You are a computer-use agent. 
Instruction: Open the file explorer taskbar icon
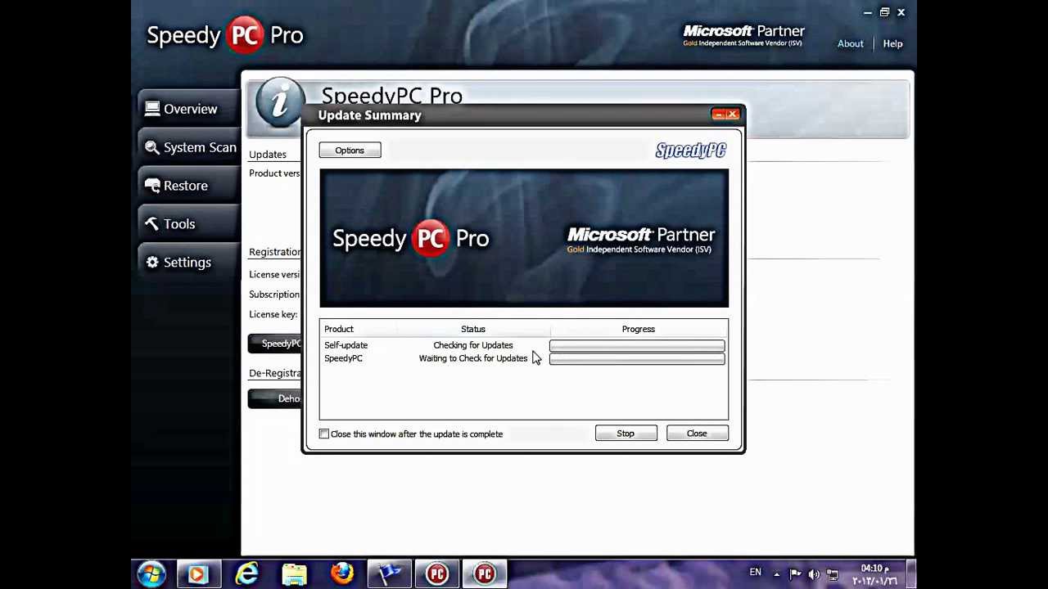tap(295, 574)
